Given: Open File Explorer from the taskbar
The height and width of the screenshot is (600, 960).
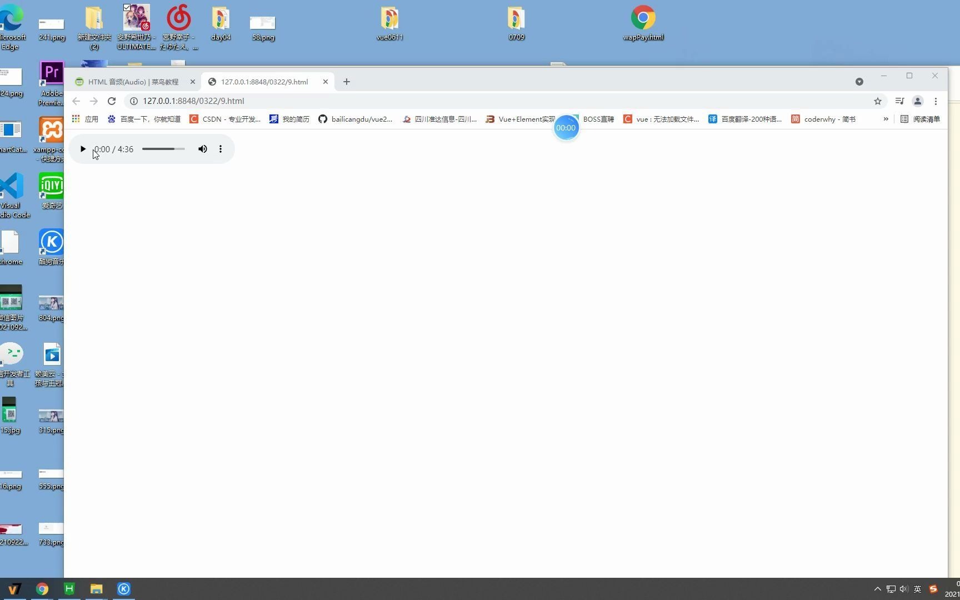Looking at the screenshot, I should 97,589.
